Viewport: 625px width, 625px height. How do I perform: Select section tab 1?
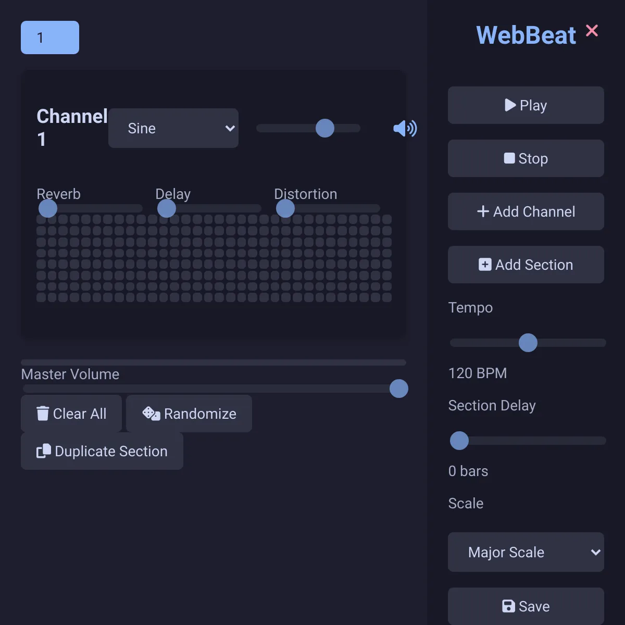coord(50,37)
